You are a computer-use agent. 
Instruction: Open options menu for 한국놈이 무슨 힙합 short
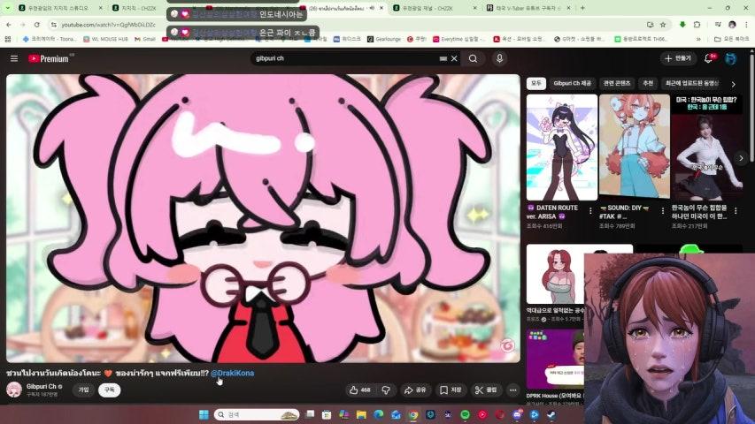coord(736,210)
